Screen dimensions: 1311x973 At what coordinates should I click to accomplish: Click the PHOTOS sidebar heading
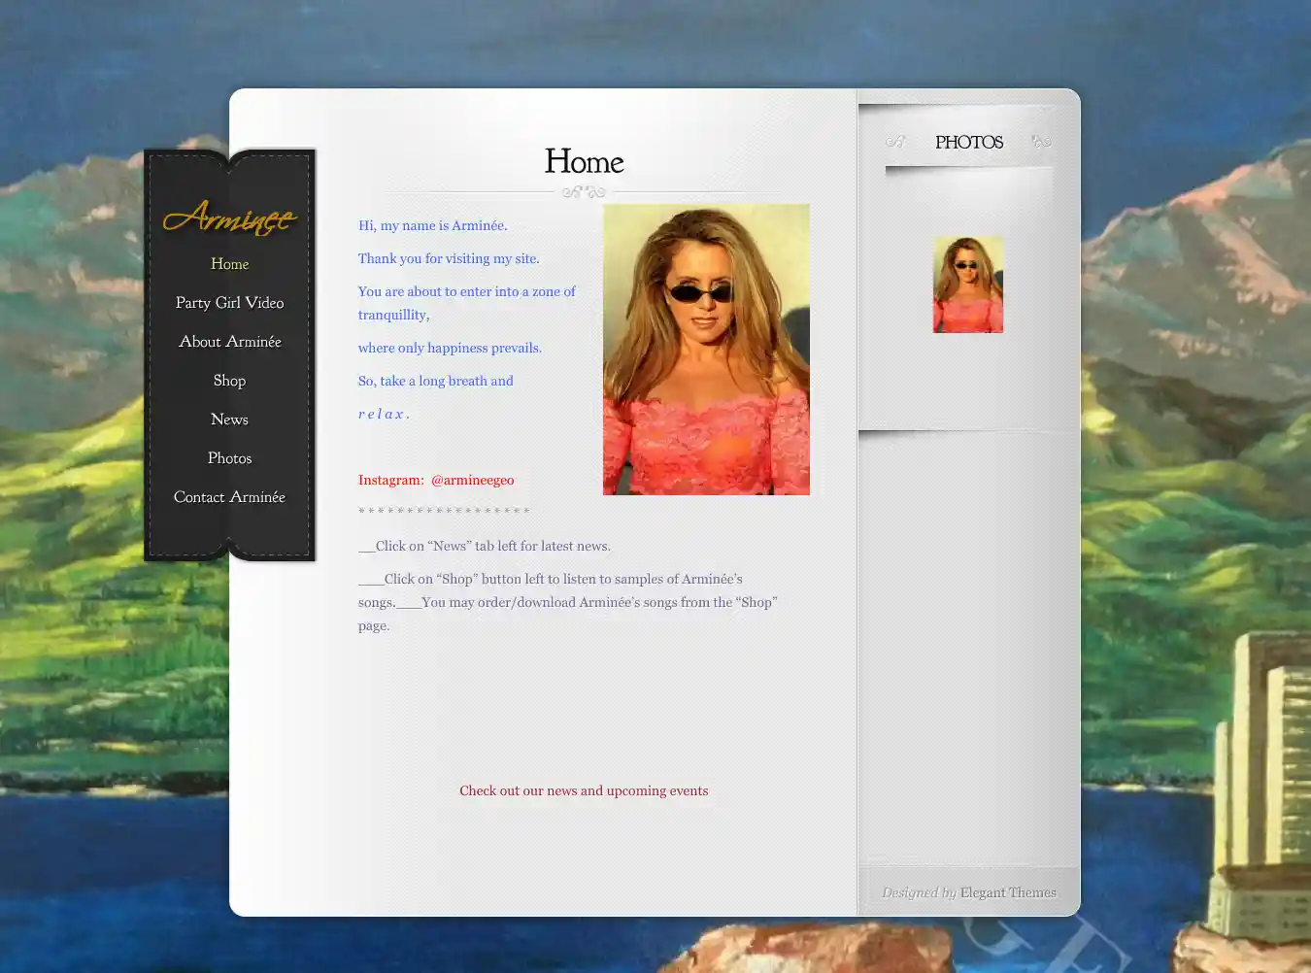click(x=968, y=142)
